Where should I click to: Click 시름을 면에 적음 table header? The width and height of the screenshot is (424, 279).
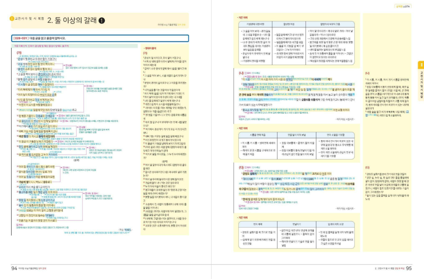coord(255,135)
